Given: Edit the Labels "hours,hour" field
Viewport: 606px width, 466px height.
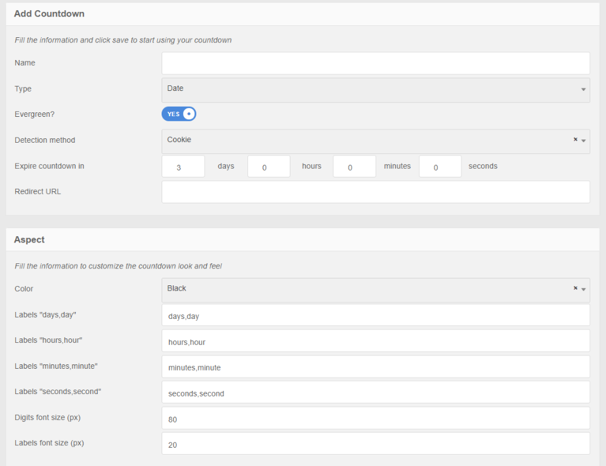Looking at the screenshot, I should pyautogui.click(x=376, y=341).
